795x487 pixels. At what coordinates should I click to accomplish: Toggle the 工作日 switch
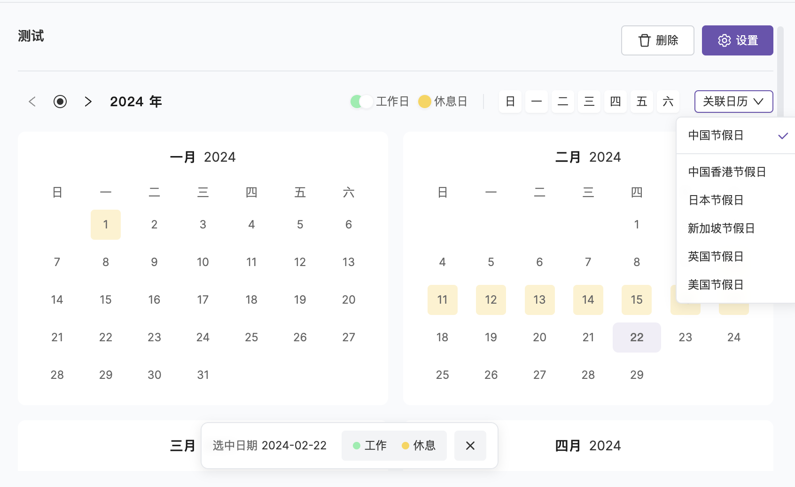point(362,102)
